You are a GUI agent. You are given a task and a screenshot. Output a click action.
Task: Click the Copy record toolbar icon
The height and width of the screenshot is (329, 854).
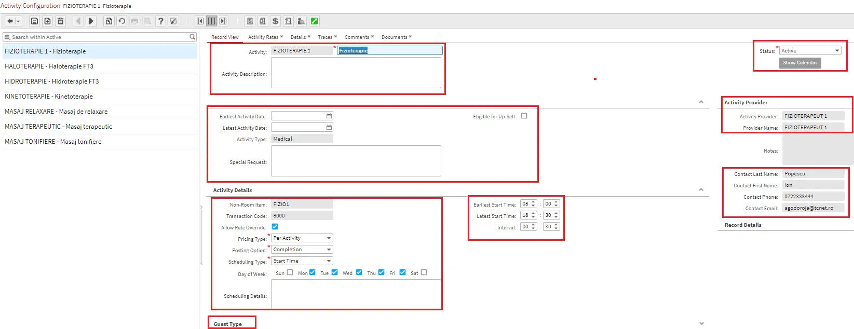(109, 21)
